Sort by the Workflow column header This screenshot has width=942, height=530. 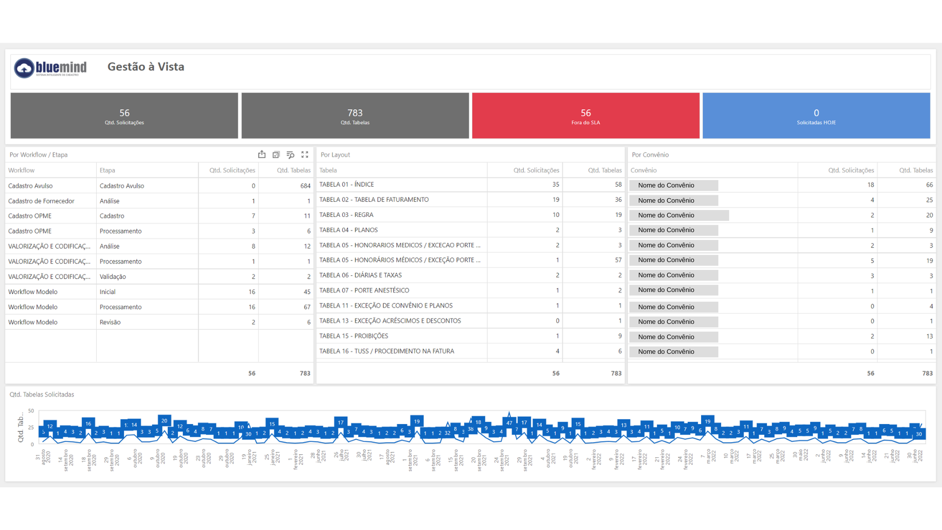click(22, 170)
